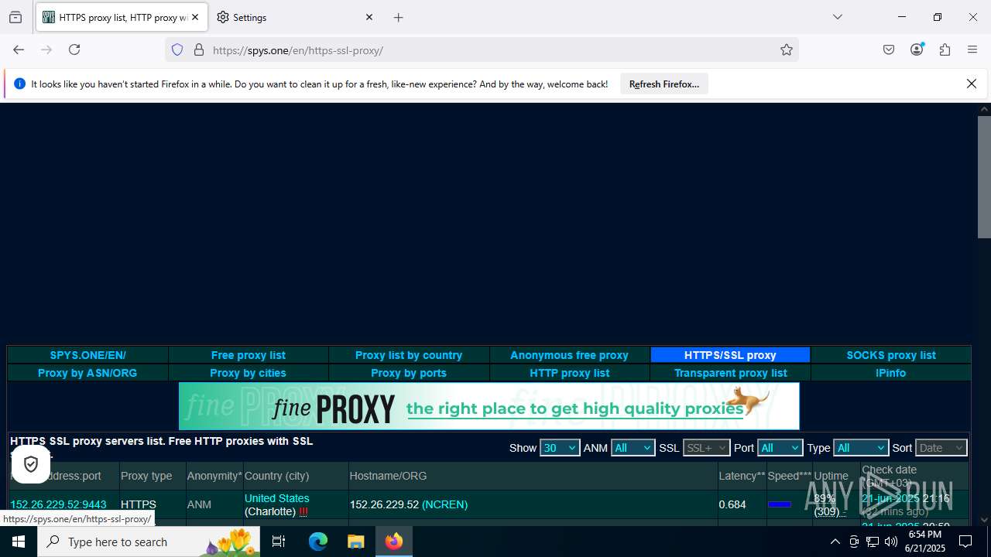Open NCREN organization link

(x=444, y=504)
